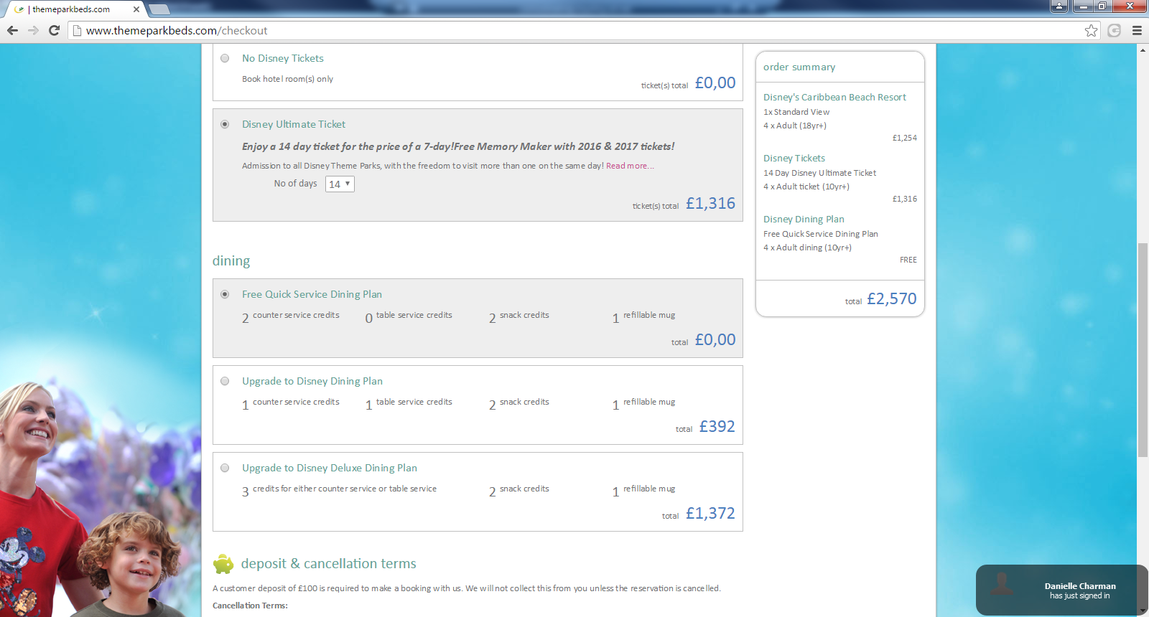Click Upgrade to Disney Deluxe Dining Plan title
The width and height of the screenshot is (1149, 617).
[x=330, y=468]
